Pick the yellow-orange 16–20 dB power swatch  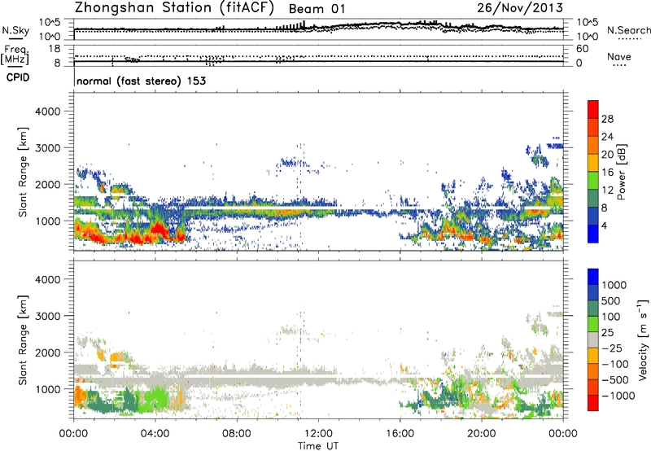point(593,163)
